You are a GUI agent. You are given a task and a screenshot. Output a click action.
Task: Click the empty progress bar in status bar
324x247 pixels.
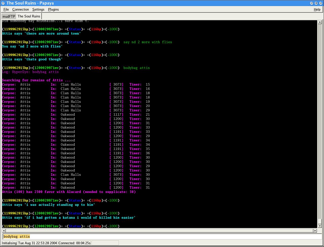105,243
